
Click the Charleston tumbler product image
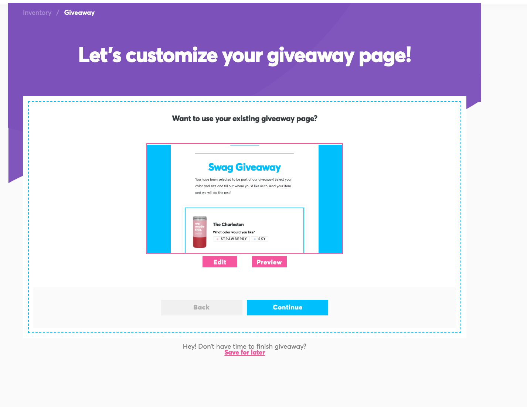click(200, 232)
